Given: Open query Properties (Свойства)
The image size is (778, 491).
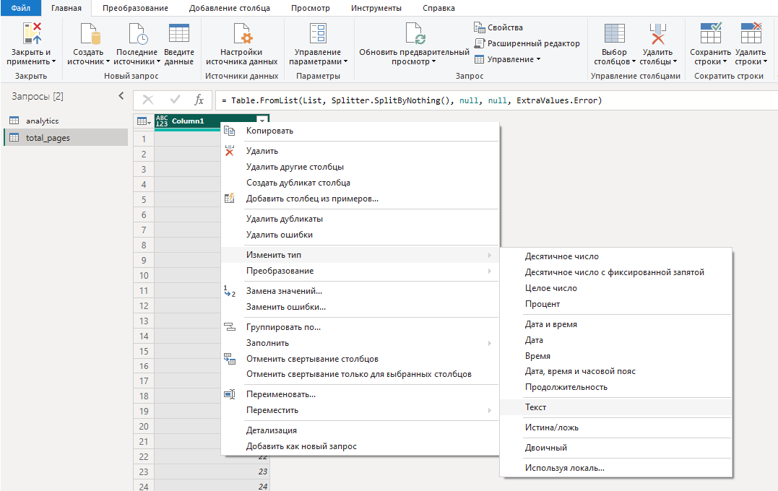Looking at the screenshot, I should pyautogui.click(x=498, y=27).
